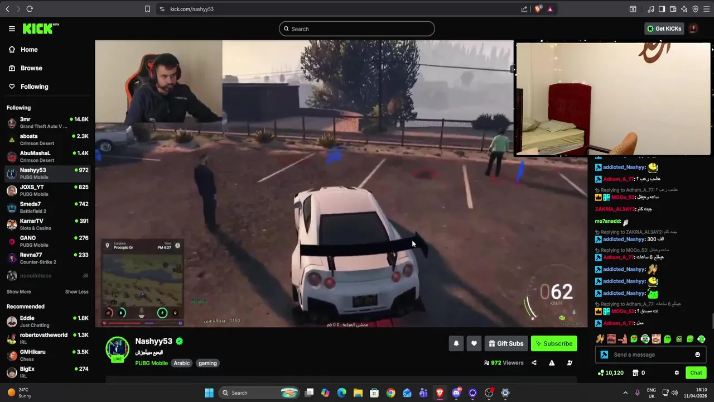Open the chat shop icon
This screenshot has height=402, width=714.
click(x=635, y=373)
